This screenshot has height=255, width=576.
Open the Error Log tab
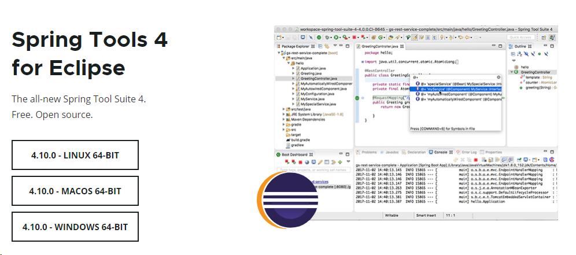pos(466,152)
